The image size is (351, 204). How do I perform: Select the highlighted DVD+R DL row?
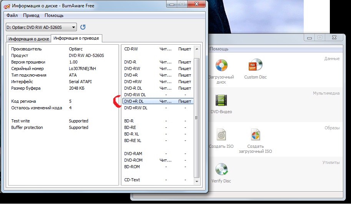tap(158, 101)
